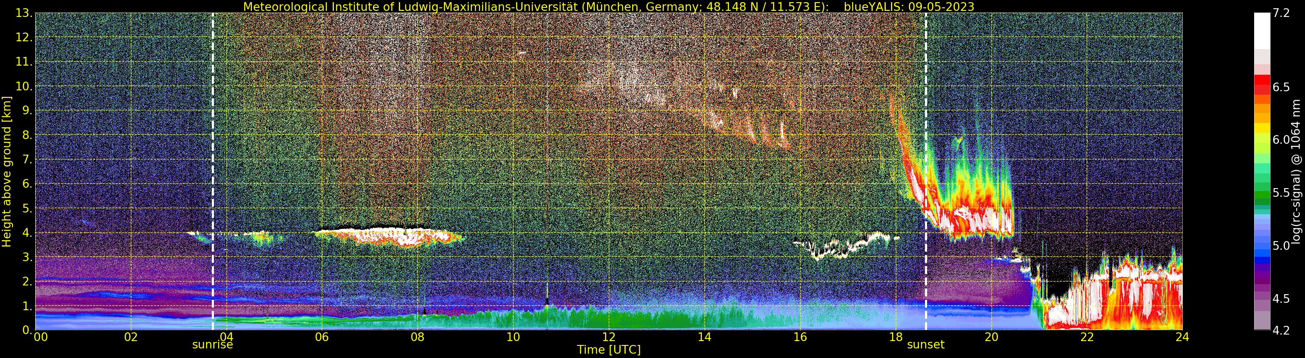Click the '06' time tick label
Viewport: 1305px width, 358px height.
[x=322, y=337]
